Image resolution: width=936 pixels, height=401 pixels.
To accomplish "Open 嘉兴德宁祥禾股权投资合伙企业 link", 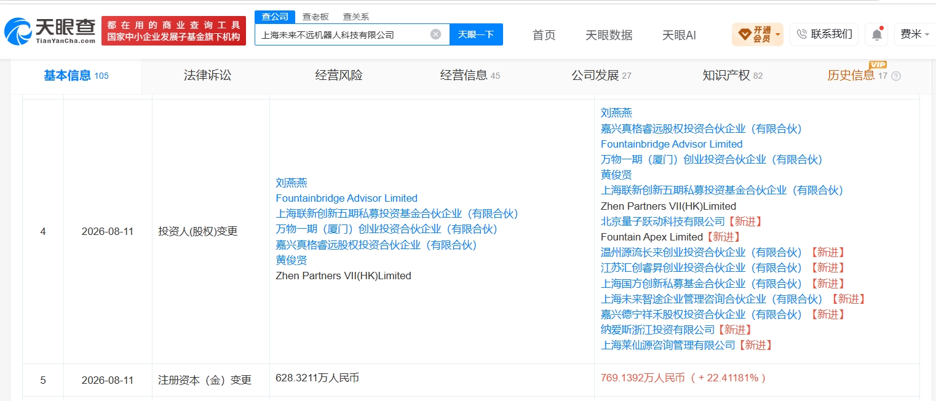I will pyautogui.click(x=701, y=314).
